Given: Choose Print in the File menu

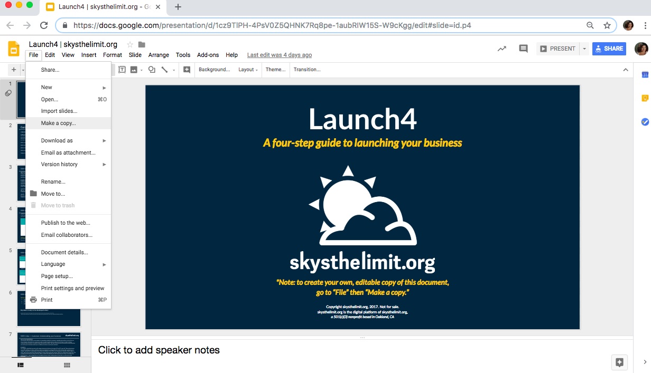Looking at the screenshot, I should pyautogui.click(x=69, y=300).
